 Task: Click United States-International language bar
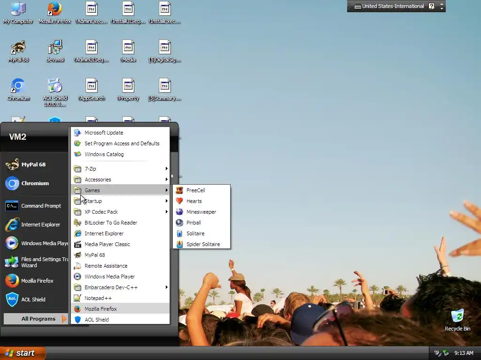[x=389, y=6]
